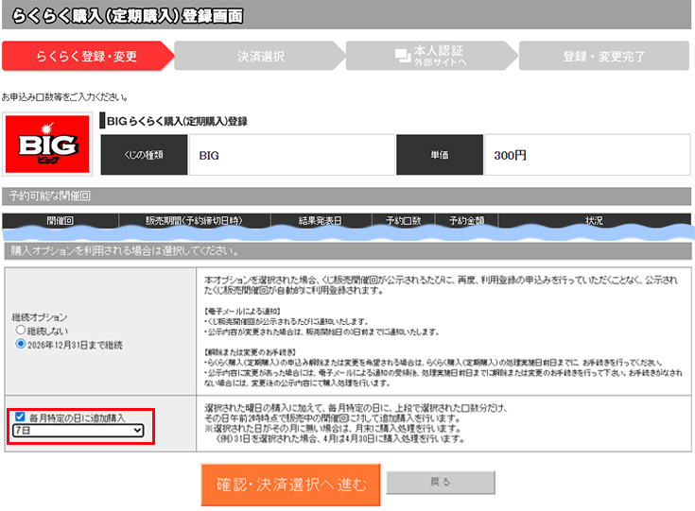Click the 結果発表日 column header

click(320, 220)
